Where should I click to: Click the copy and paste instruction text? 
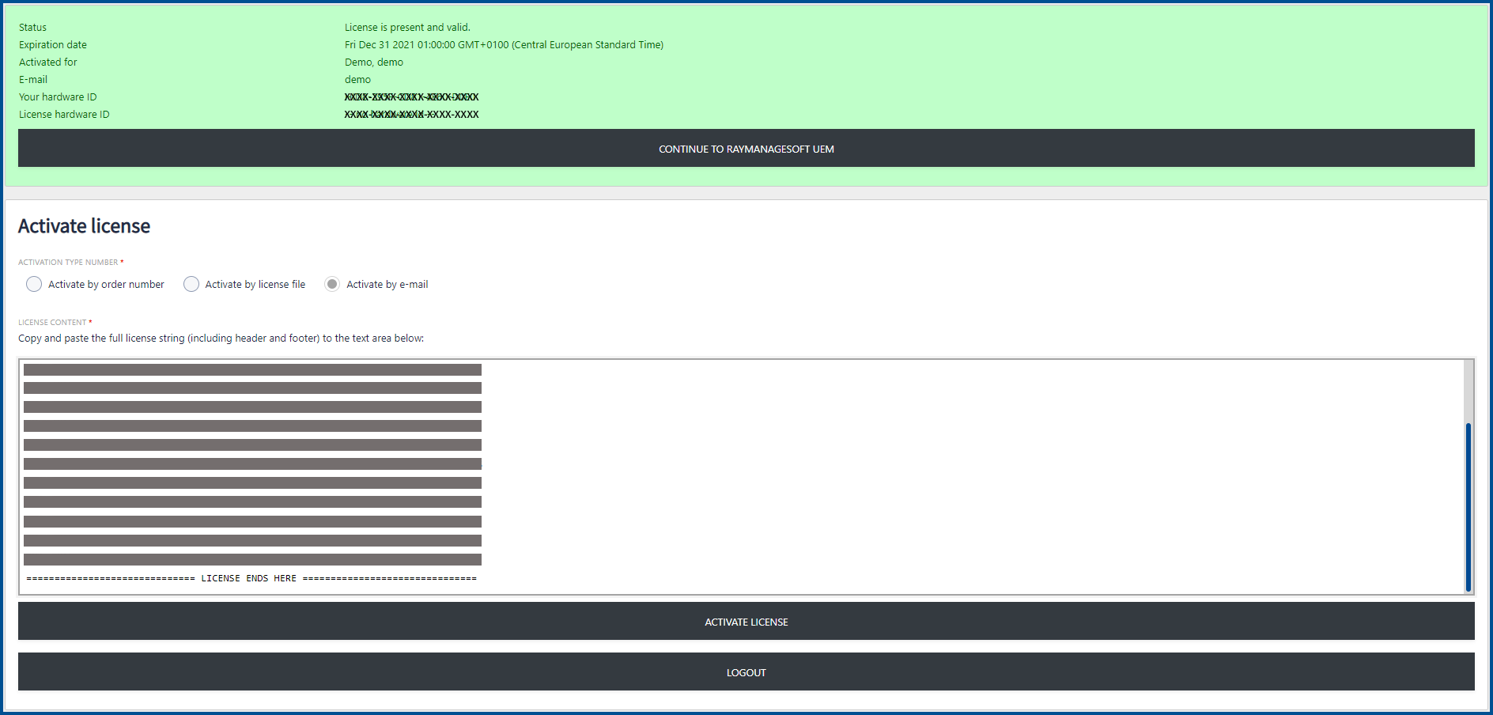pos(221,339)
